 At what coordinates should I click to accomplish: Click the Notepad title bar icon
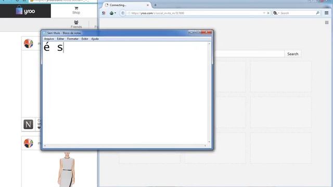(x=45, y=33)
